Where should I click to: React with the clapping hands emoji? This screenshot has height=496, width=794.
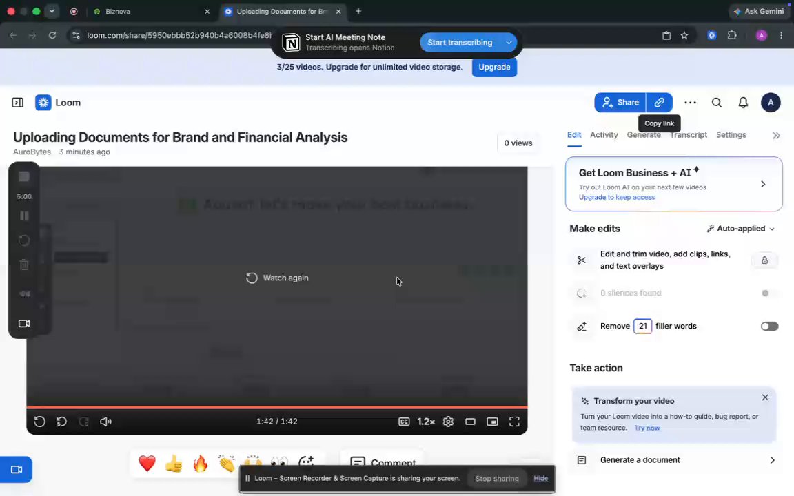click(226, 463)
